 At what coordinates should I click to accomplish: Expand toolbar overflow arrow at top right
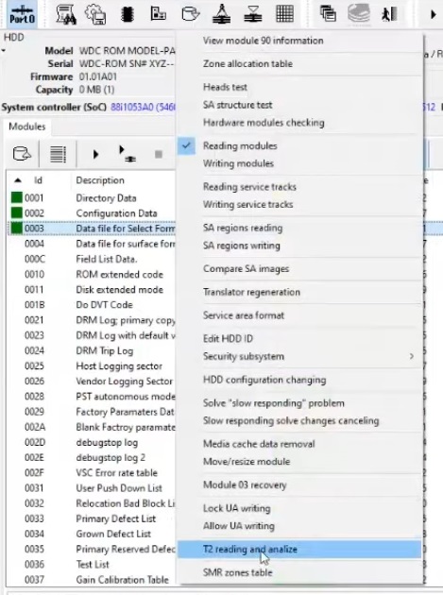[x=433, y=15]
